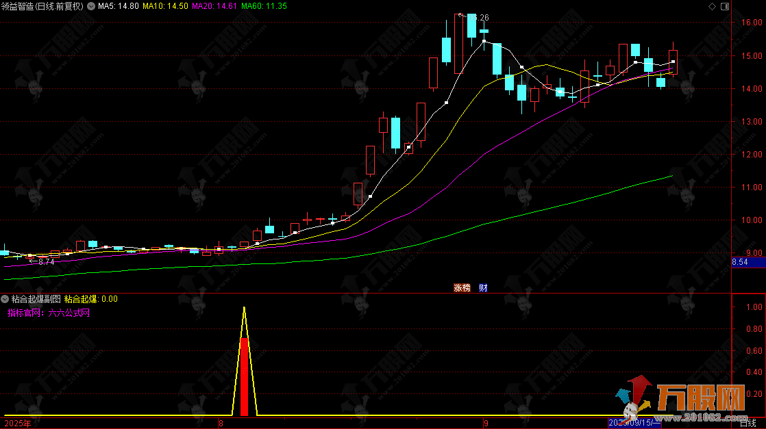766x429 pixels.
Task: Click the 10.00 price axis label
Action: 752,220
